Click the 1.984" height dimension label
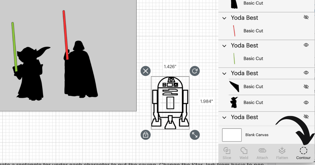 click(206, 101)
